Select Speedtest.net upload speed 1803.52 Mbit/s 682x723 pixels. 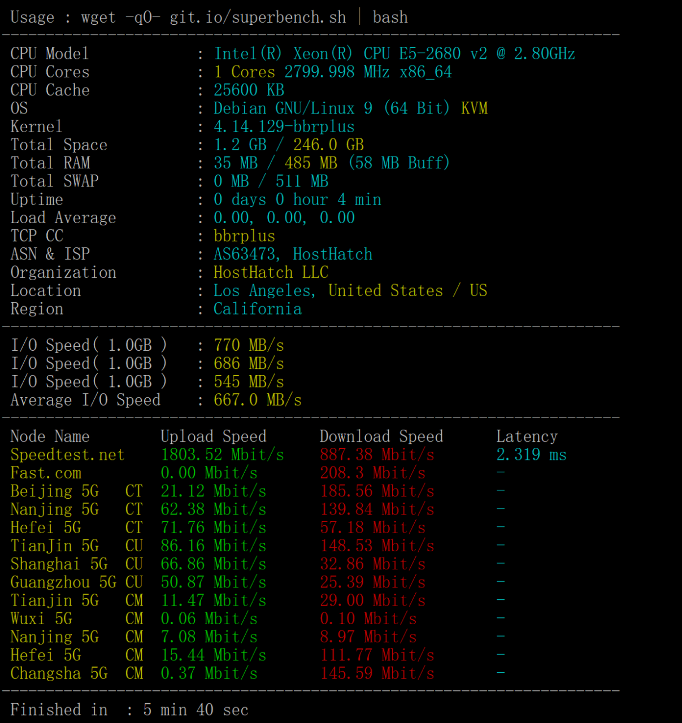pos(222,455)
